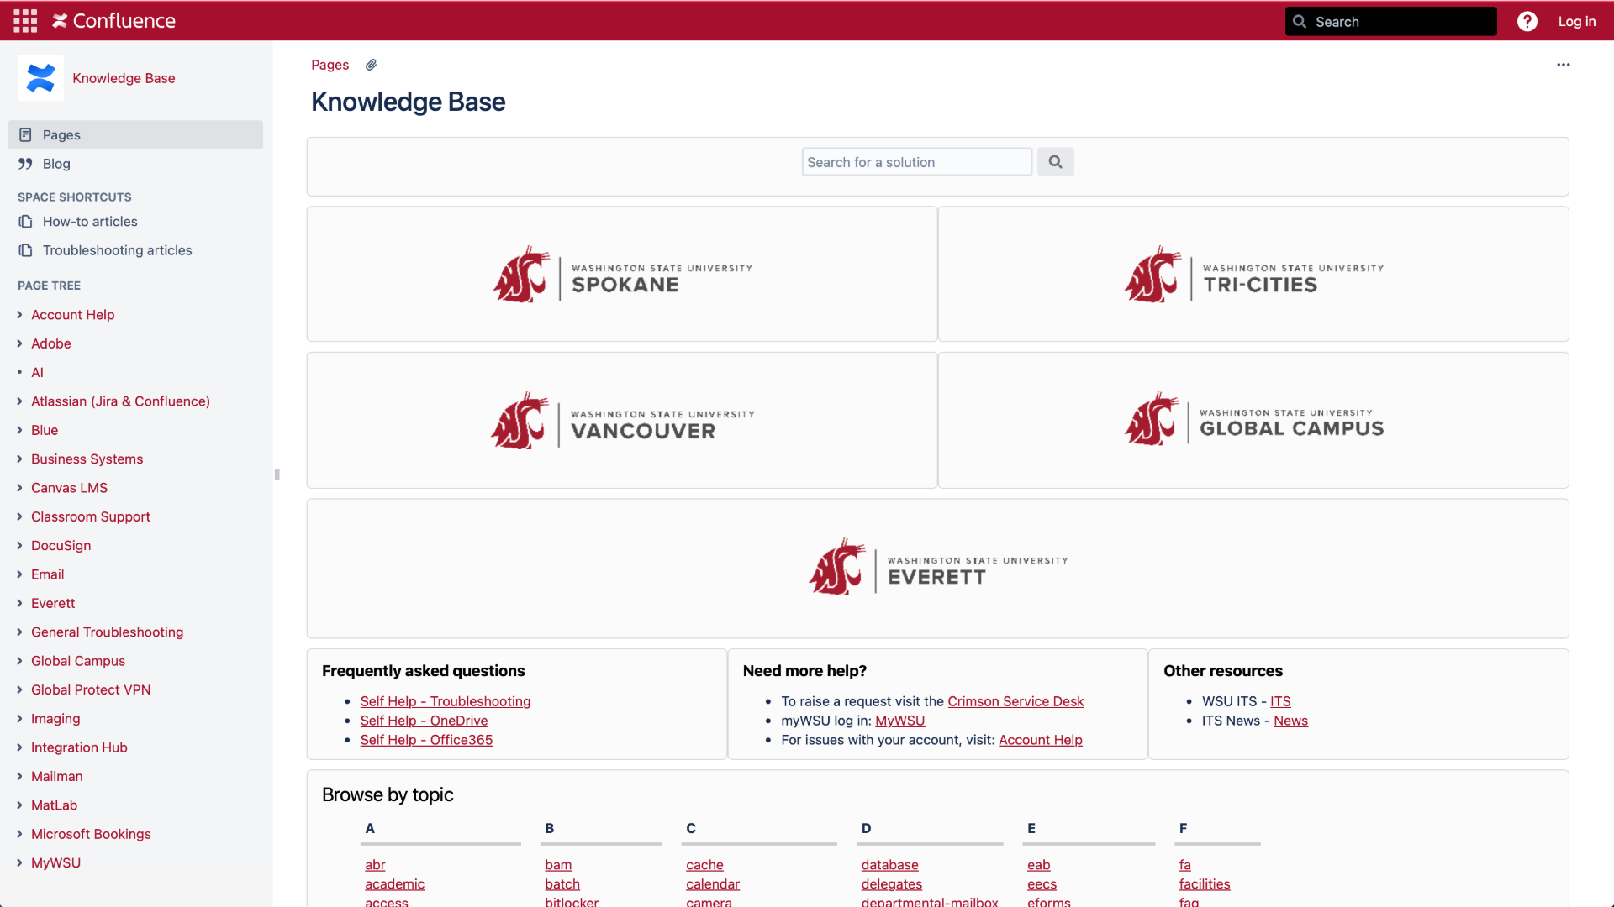Click the WSU Everett campus logo

[x=936, y=568]
